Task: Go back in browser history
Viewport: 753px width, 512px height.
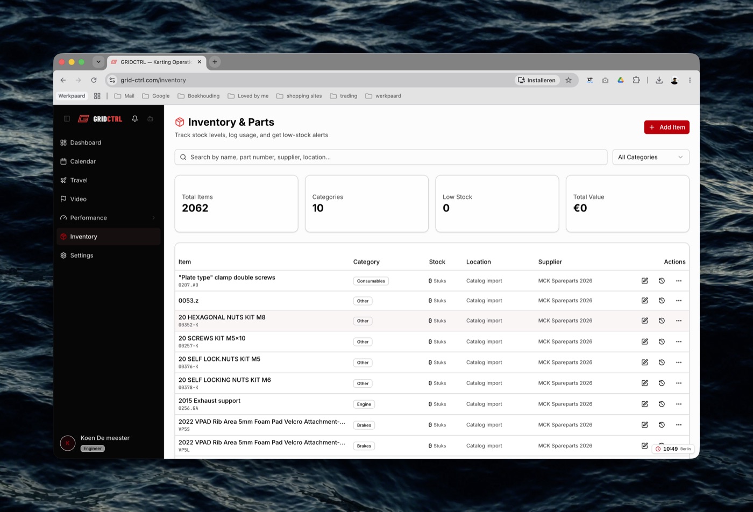Action: pos(63,80)
